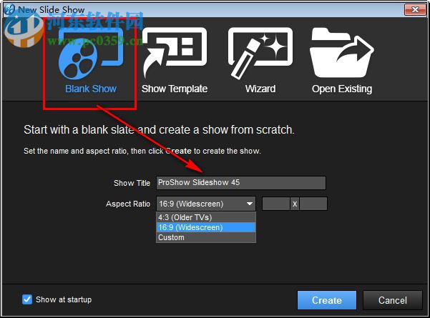Pick the 16:9 (Widescreen) list option
This screenshot has height=318, width=430.
coord(206,227)
